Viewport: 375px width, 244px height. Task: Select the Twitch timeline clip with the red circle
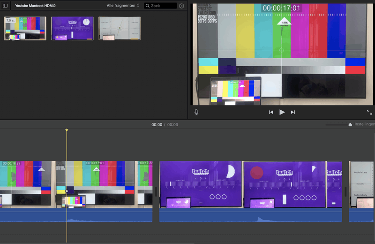285,184
